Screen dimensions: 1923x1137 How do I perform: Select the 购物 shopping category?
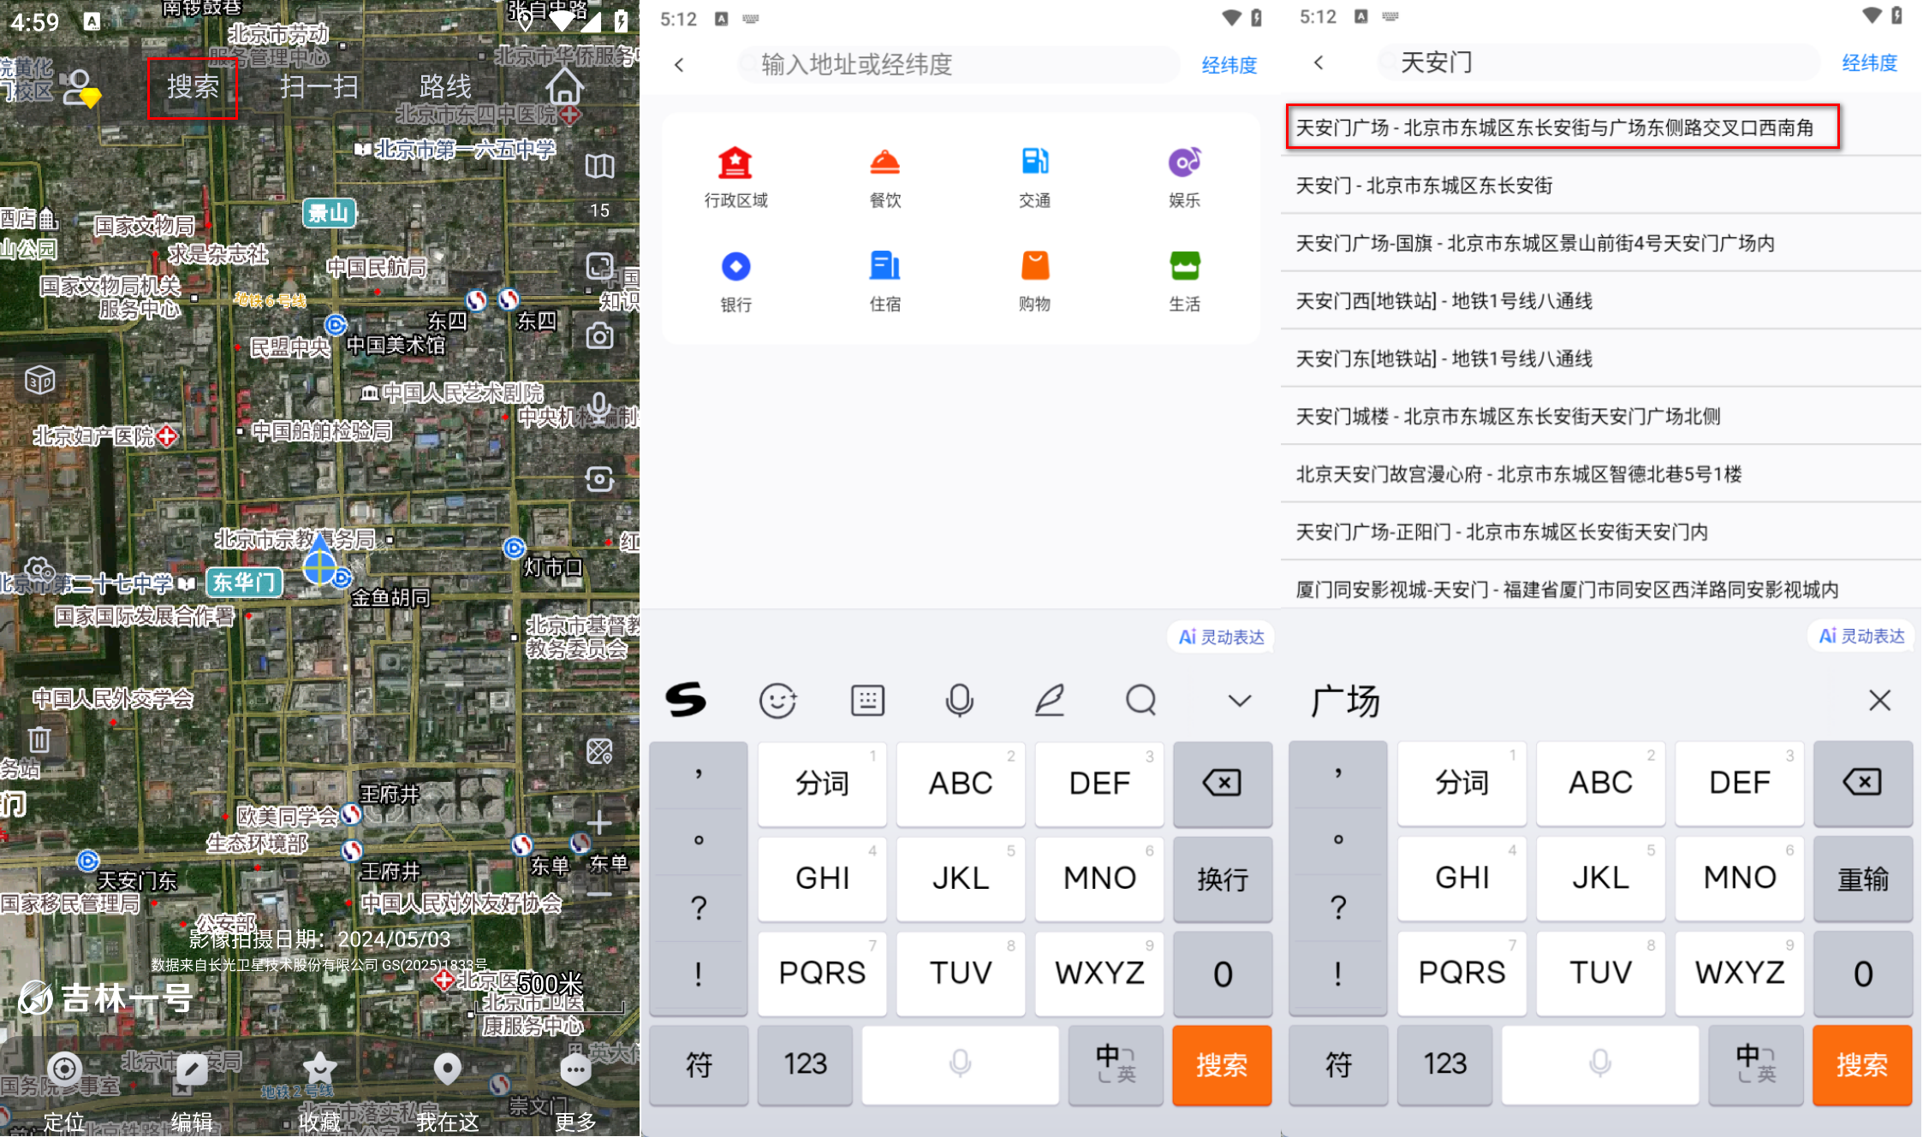(1034, 281)
